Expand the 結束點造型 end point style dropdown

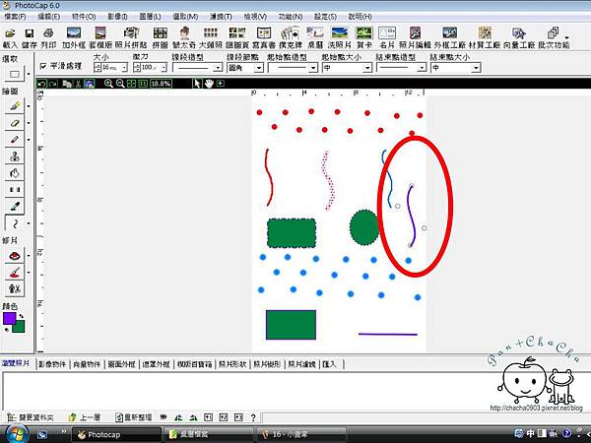422,68
